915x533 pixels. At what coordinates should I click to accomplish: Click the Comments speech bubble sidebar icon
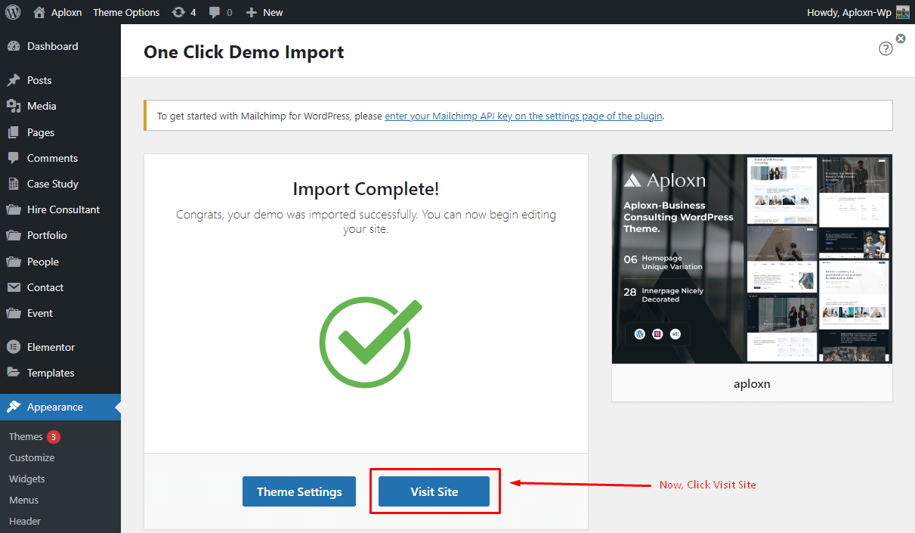click(x=14, y=158)
